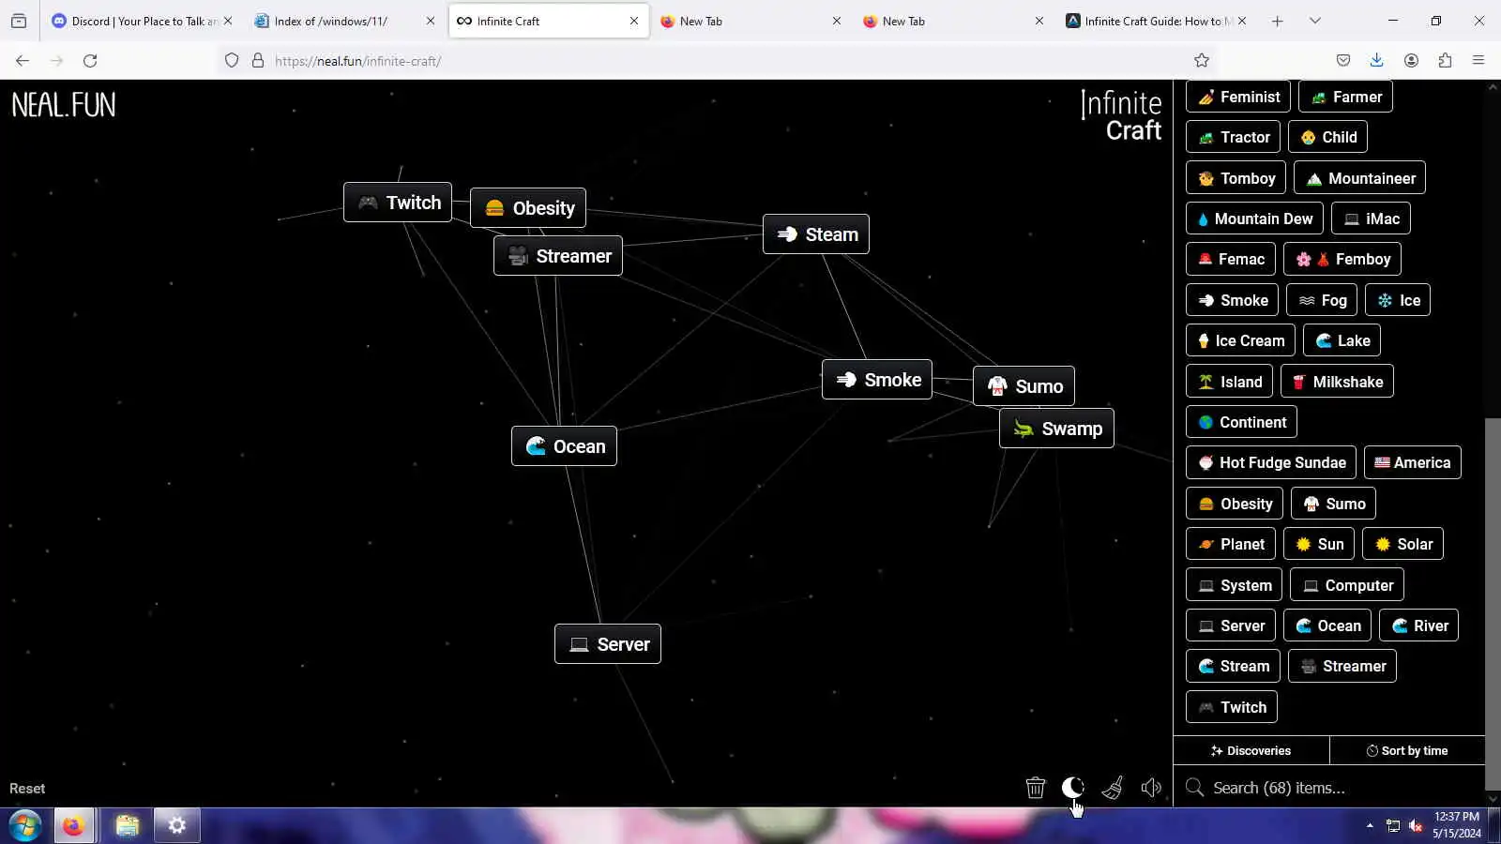Click Island in the sidebar
Viewport: 1501px width, 844px height.
[x=1229, y=382]
